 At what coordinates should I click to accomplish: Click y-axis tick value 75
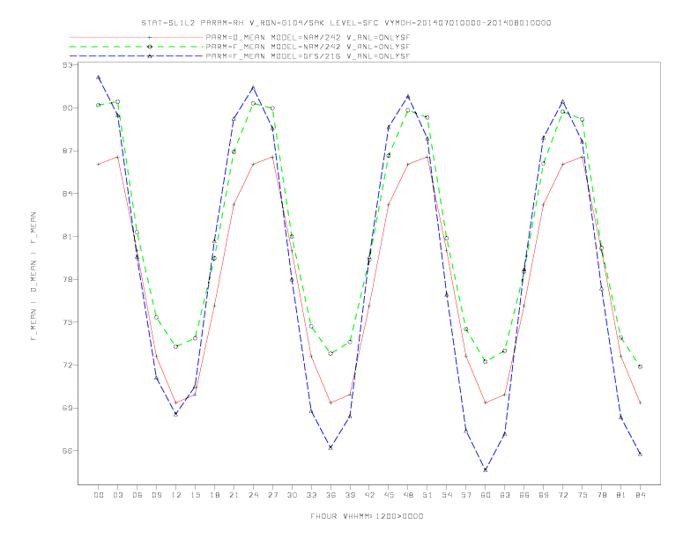point(67,322)
